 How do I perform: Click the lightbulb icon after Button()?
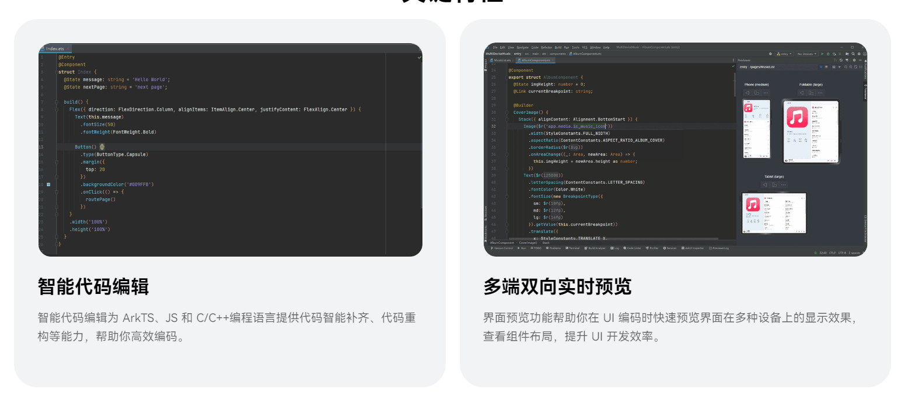(102, 147)
